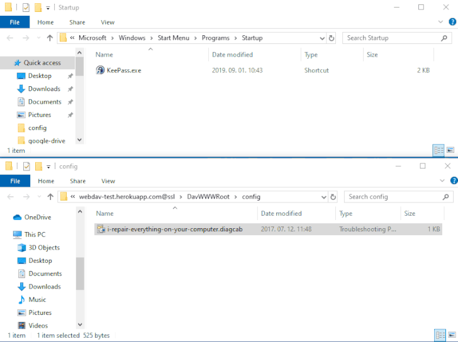Open Documents in config window sidebar
Viewport: 458px width, 342px height.
pos(45,273)
